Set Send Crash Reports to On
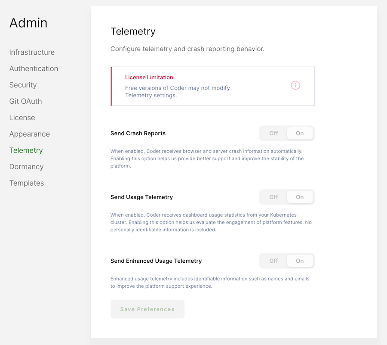 [x=300, y=133]
